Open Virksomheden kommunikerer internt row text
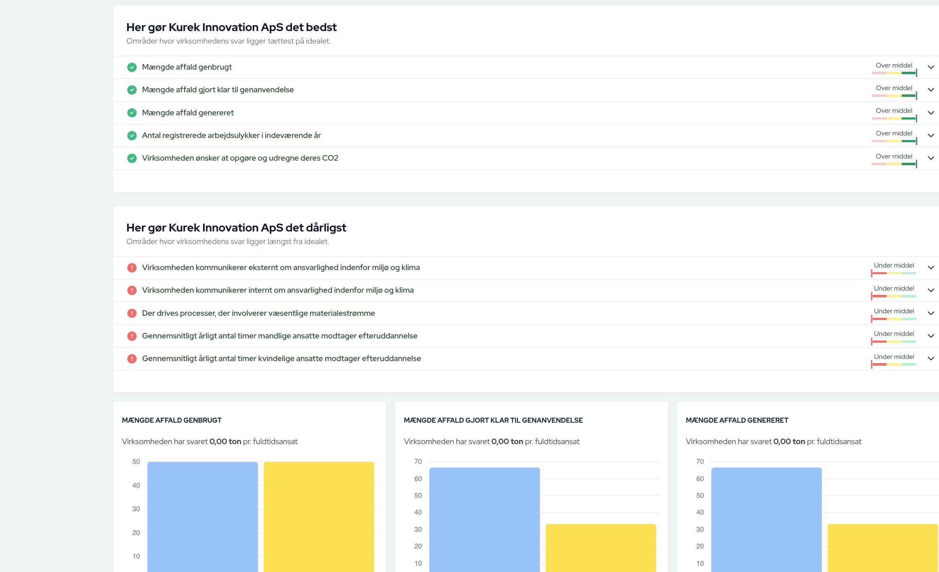939x572 pixels. [277, 290]
